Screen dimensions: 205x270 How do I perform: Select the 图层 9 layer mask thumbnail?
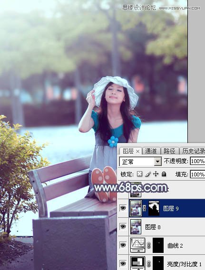[x=154, y=208]
